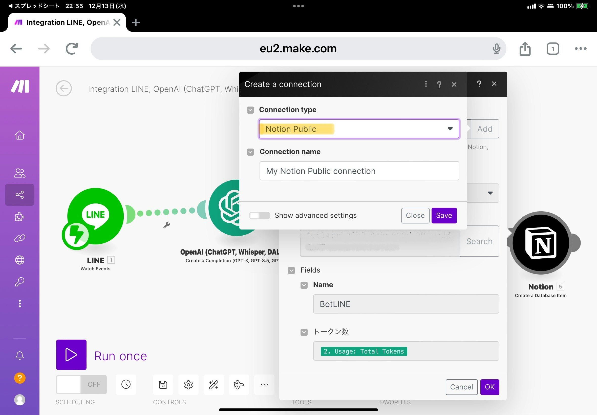The image size is (597, 415).
Task: Toggle the Connection type checkbox arrow
Action: (x=250, y=110)
